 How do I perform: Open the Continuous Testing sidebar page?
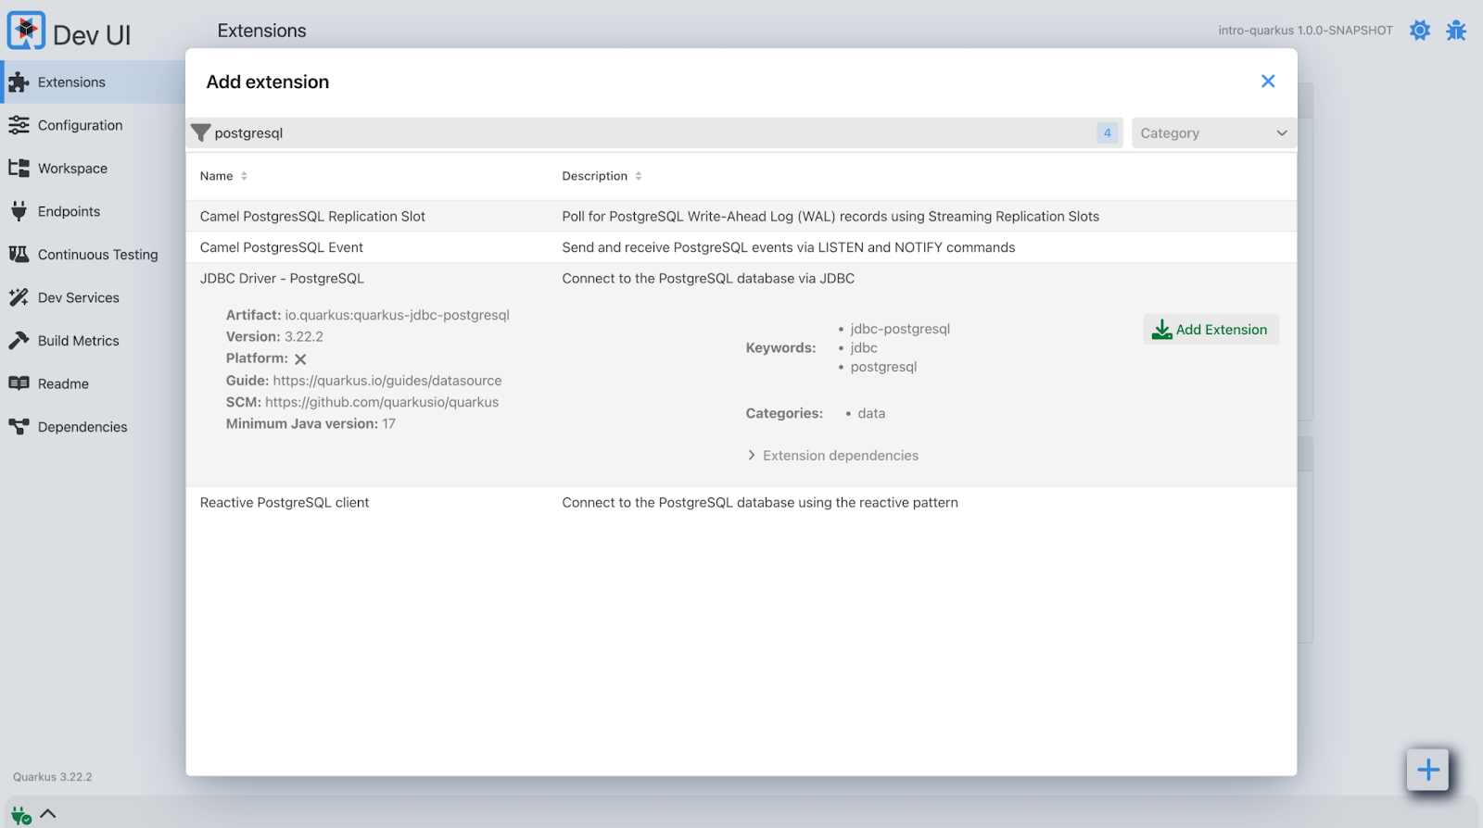pyautogui.click(x=93, y=255)
